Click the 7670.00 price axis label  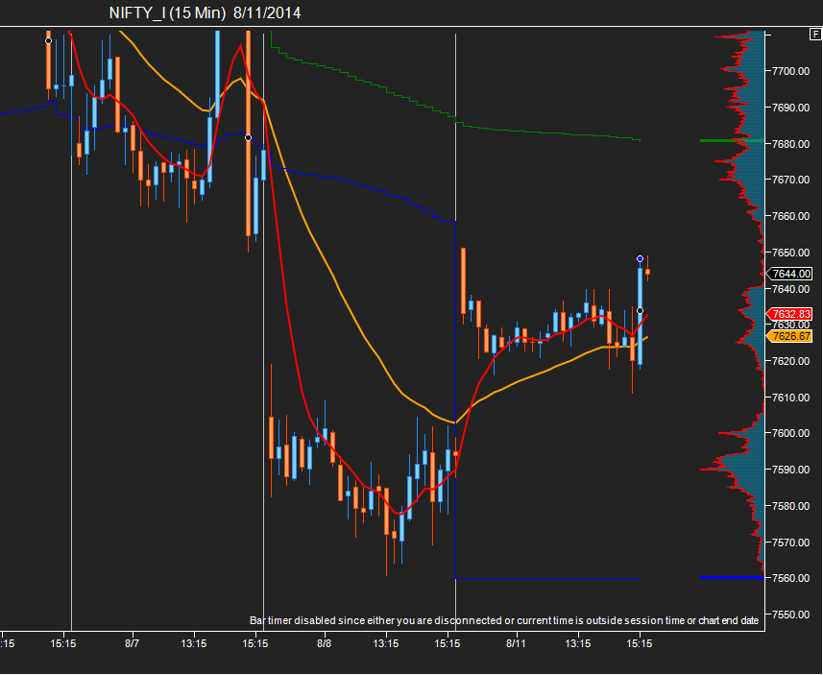[x=790, y=180]
